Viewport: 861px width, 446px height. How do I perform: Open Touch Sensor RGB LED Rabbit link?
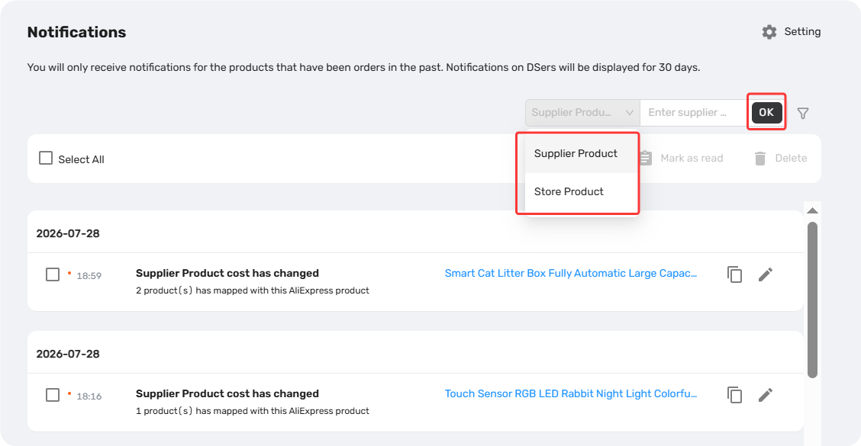coord(570,394)
